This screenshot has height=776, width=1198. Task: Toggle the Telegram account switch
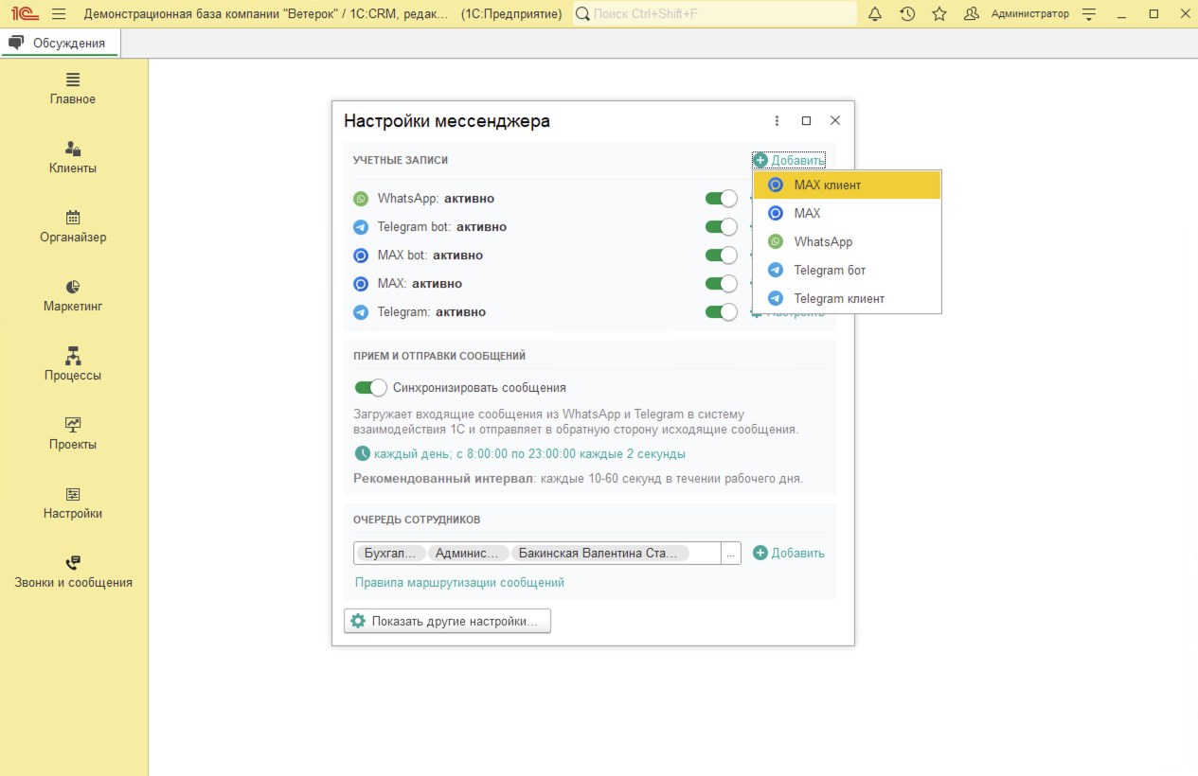coord(721,312)
